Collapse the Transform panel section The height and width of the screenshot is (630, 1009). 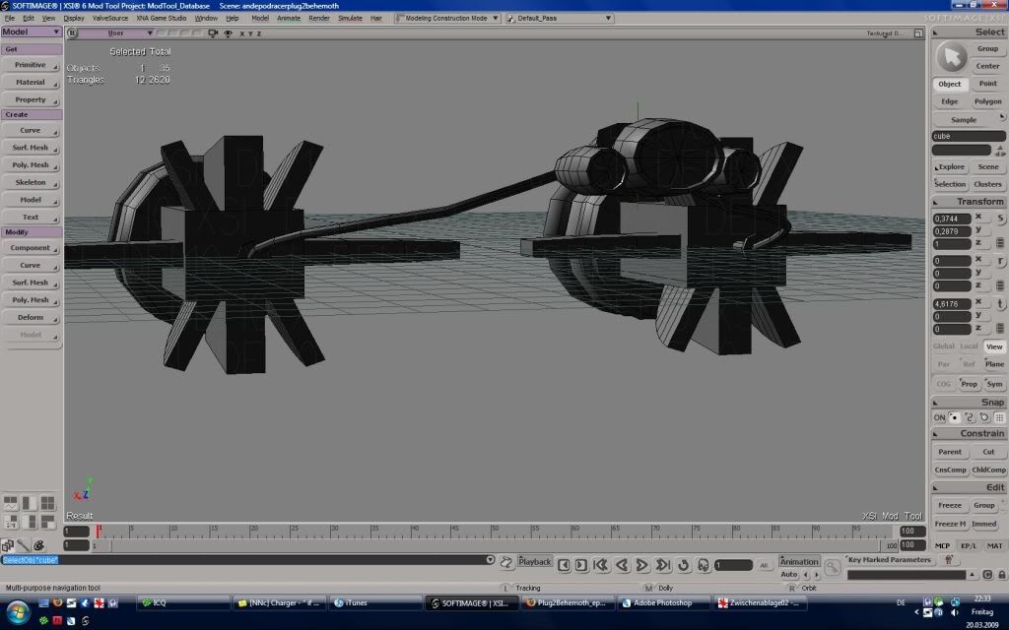click(x=936, y=202)
